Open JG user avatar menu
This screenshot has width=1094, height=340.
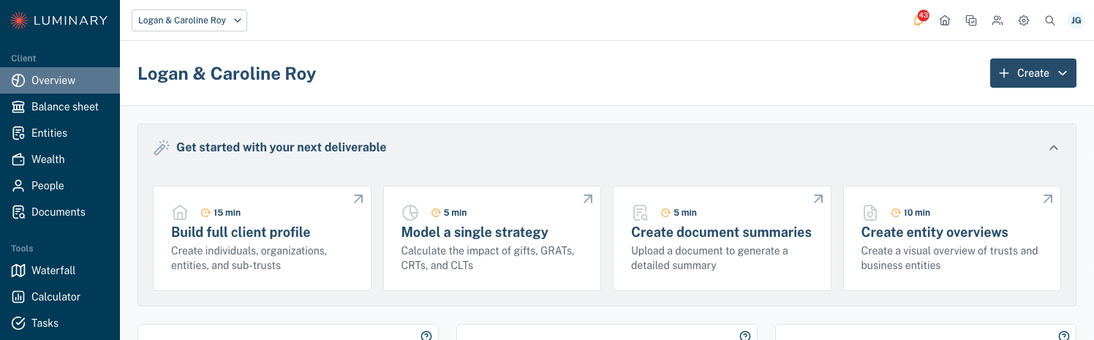(1076, 20)
